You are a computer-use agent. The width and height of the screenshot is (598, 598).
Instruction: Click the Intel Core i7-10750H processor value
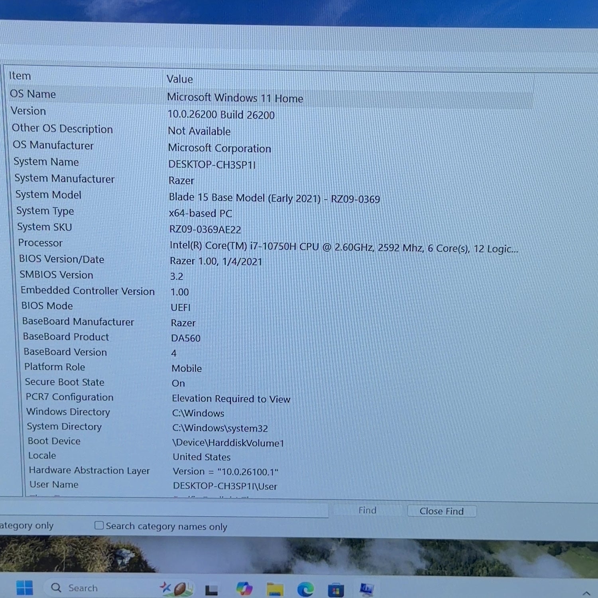pyautogui.click(x=344, y=247)
